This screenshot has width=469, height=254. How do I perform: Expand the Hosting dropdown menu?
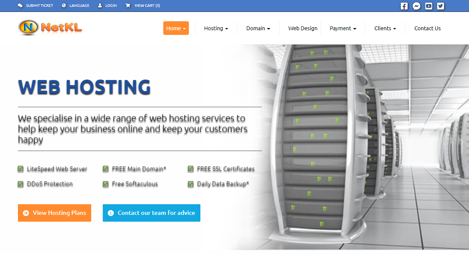click(216, 29)
